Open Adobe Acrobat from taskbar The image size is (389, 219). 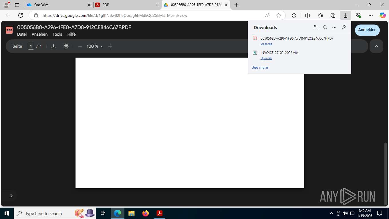(x=160, y=213)
